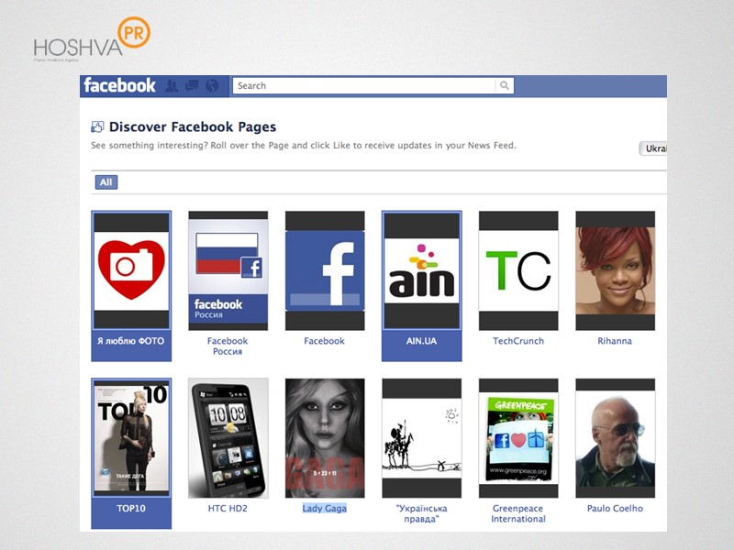Click the TOP10 page label

click(x=131, y=509)
